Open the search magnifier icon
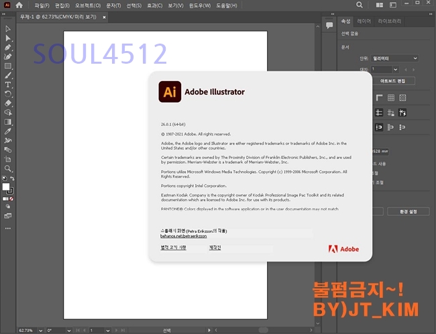The width and height of the screenshot is (436, 334). tap(360, 5)
